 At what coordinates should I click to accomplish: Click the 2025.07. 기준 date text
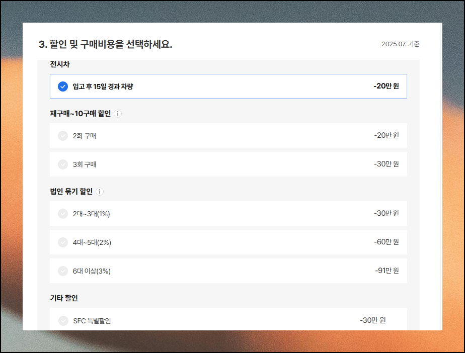tap(401, 44)
